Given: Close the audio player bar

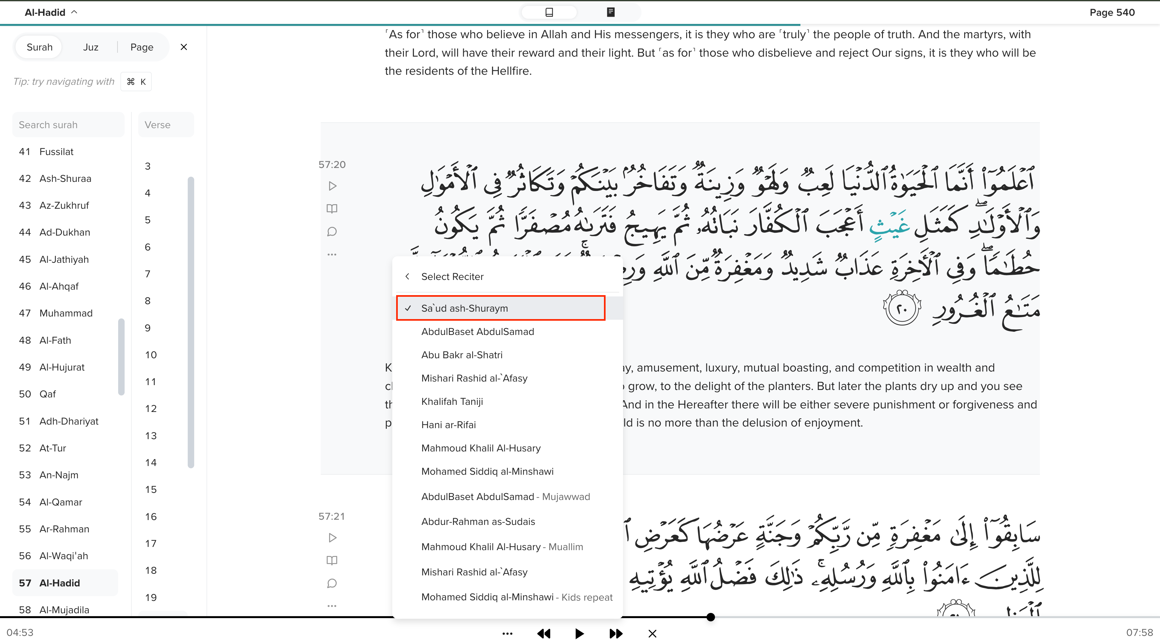Looking at the screenshot, I should 652,634.
